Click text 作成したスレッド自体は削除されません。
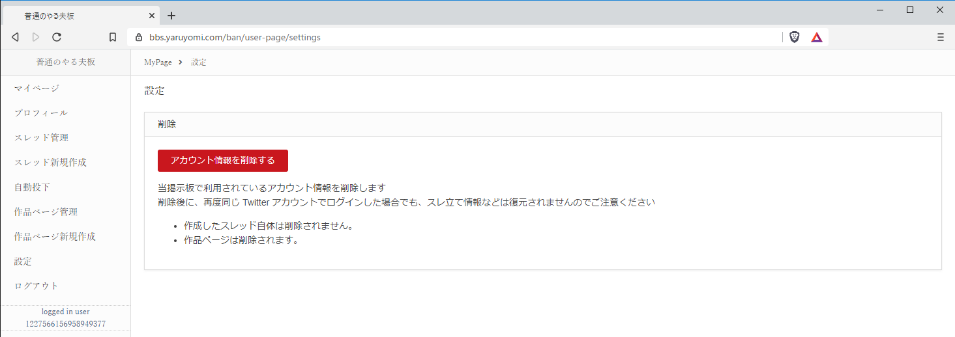 269,226
